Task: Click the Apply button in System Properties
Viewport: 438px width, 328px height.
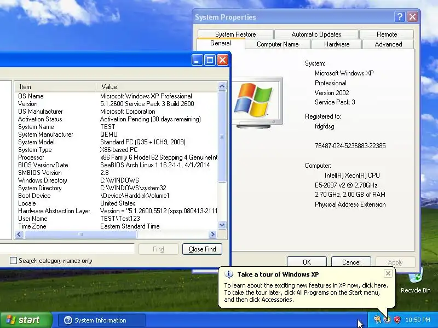Action: tap(395, 262)
